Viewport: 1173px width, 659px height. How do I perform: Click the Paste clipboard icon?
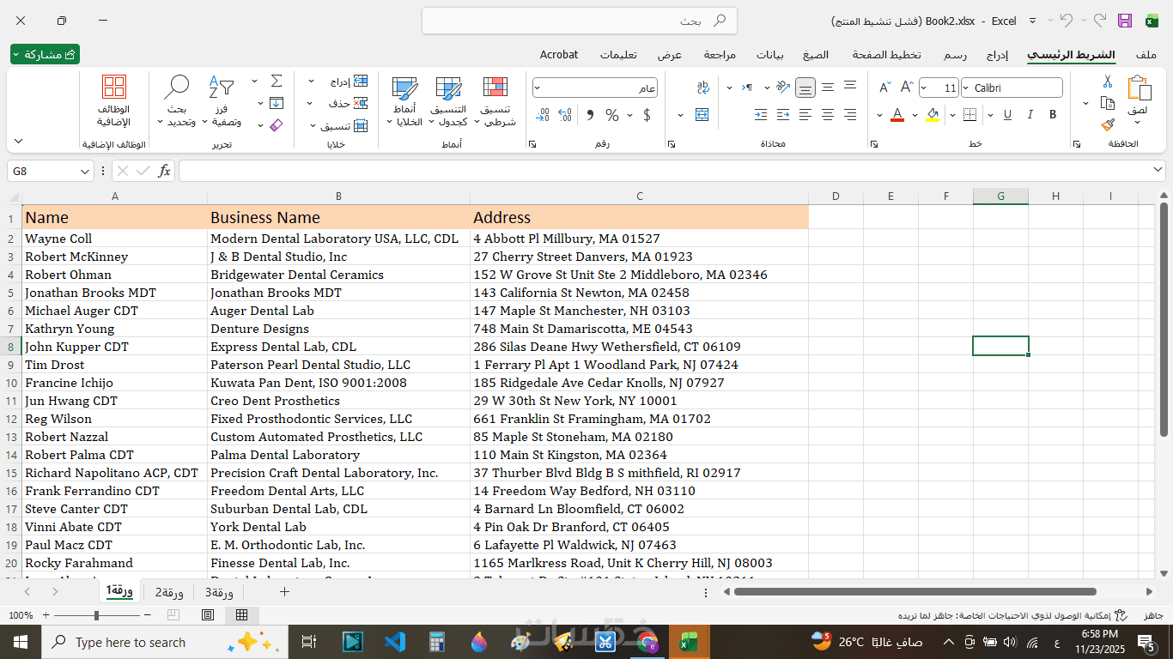coord(1139,88)
